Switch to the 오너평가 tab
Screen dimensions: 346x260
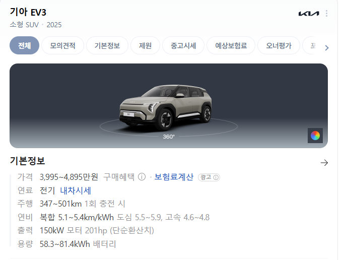[x=279, y=45]
